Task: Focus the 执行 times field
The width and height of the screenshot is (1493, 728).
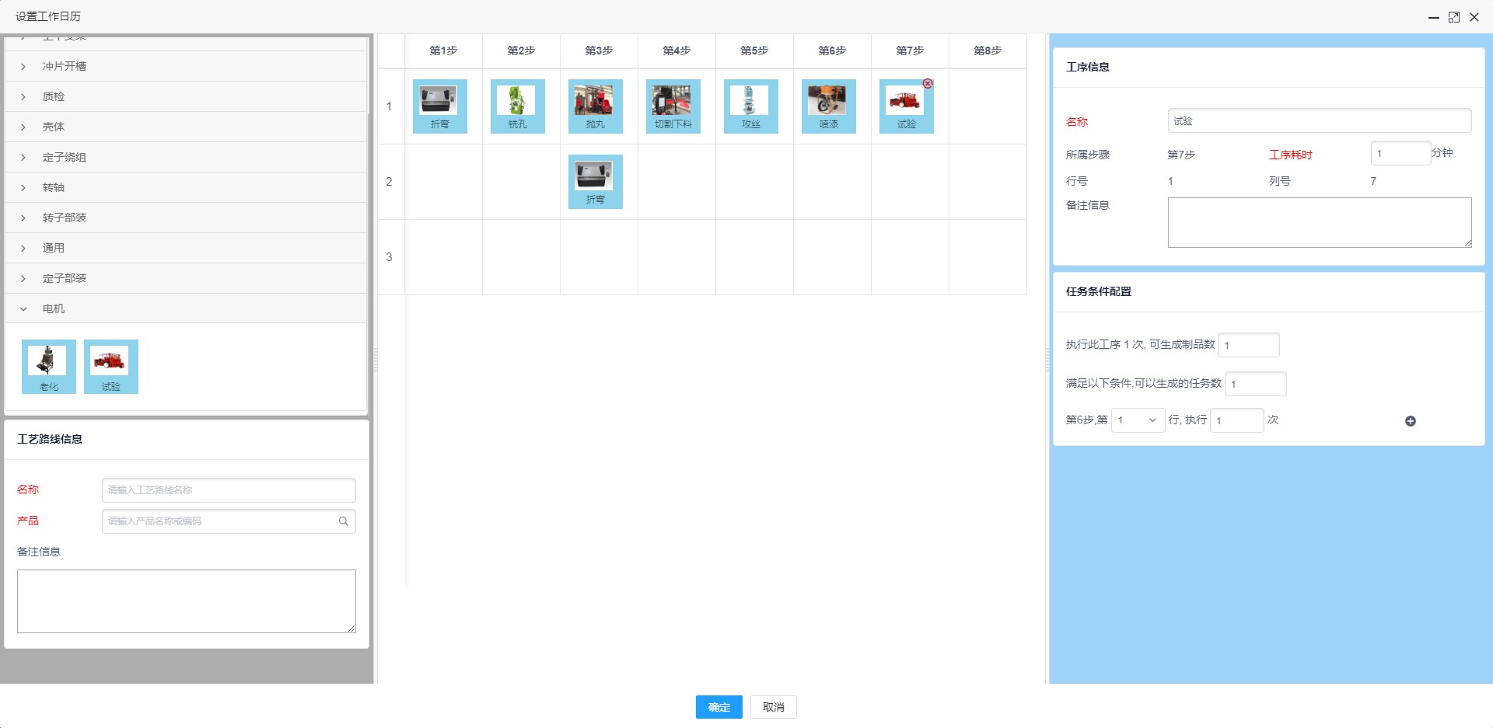Action: pos(1236,420)
